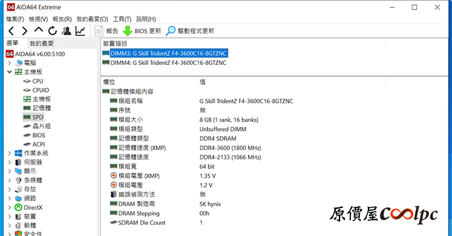Expand the 電腦 tree node
452x236 pixels.
click(x=10, y=63)
